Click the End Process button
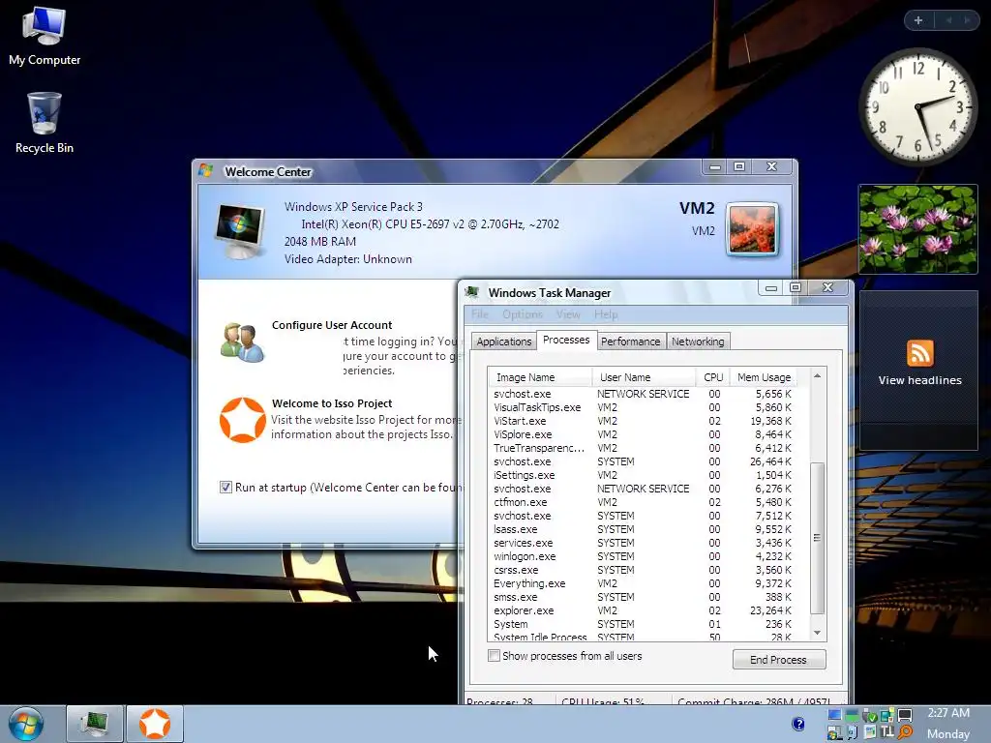Viewport: 991px width, 743px height. (x=779, y=659)
